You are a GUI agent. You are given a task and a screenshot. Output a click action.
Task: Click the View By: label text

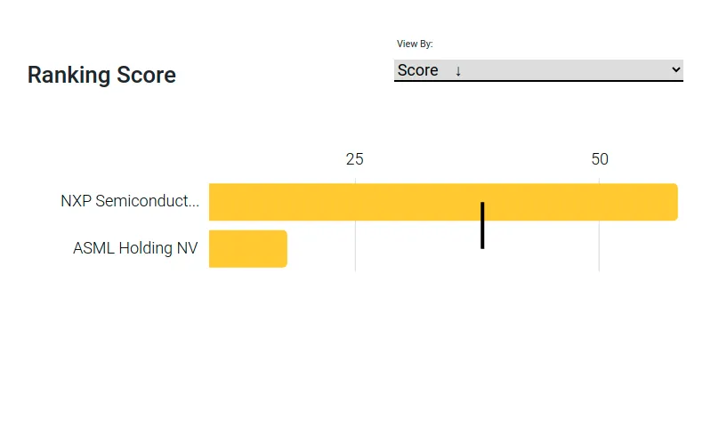(x=415, y=44)
